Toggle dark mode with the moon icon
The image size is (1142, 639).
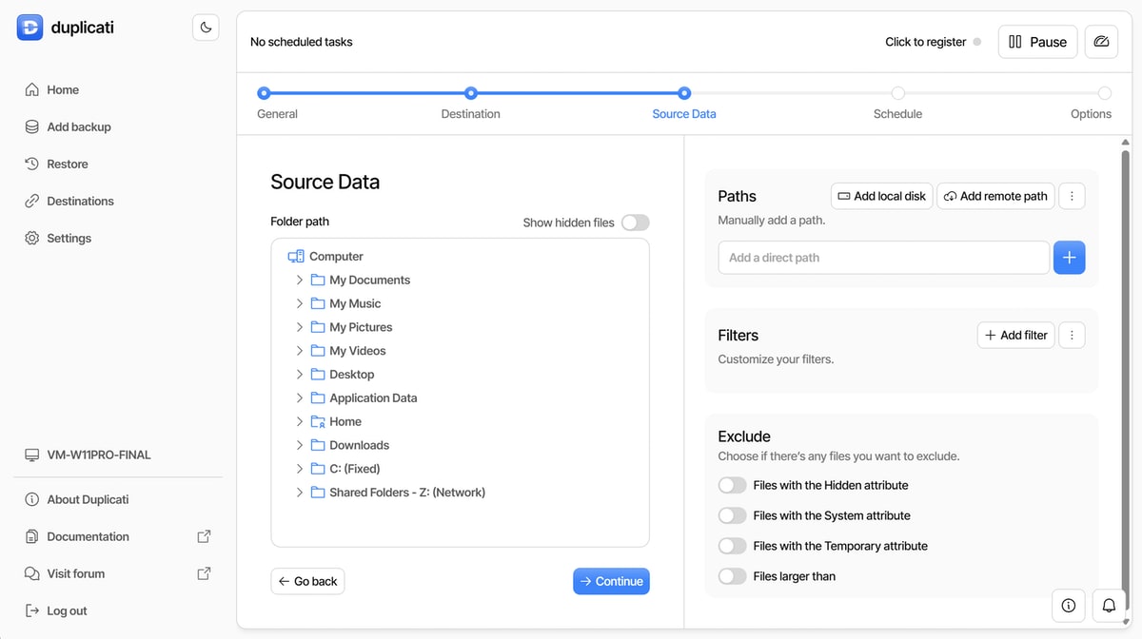pos(206,27)
